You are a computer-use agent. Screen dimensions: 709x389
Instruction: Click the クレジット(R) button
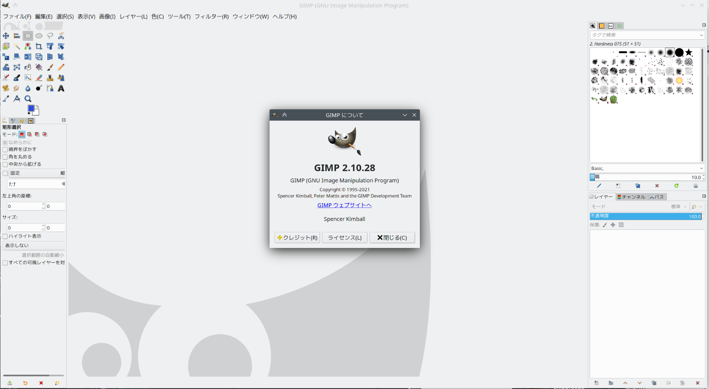pos(297,237)
